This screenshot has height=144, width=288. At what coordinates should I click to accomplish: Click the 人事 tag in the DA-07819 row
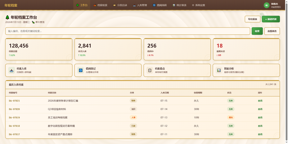click(133, 118)
